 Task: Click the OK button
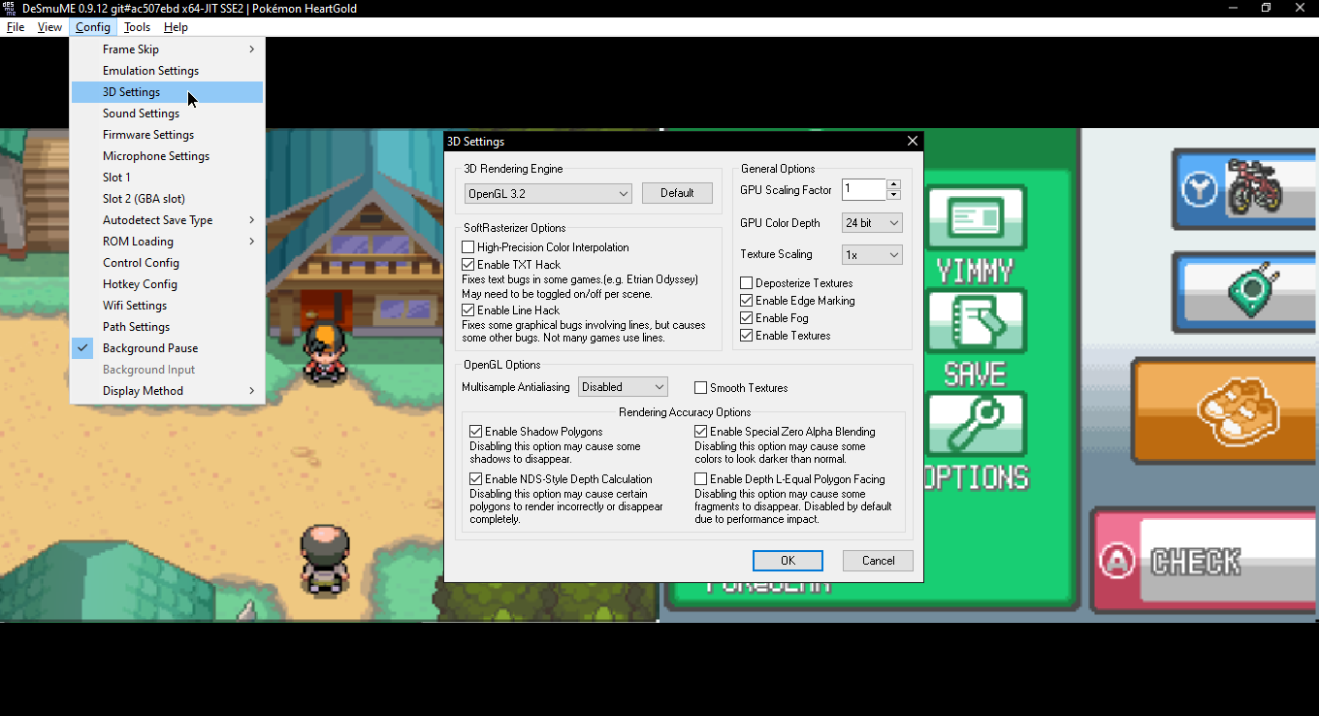pos(788,561)
